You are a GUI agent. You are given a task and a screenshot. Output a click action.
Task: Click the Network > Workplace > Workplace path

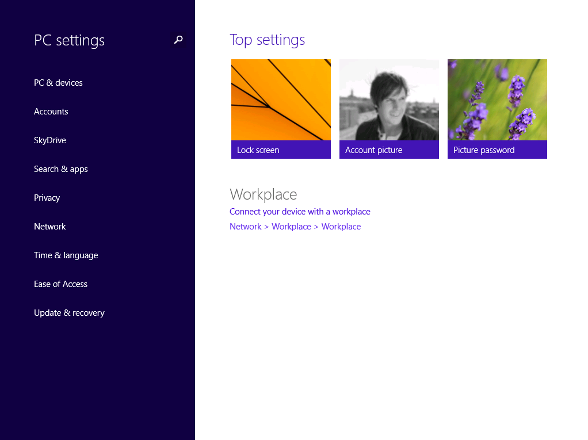(x=295, y=227)
